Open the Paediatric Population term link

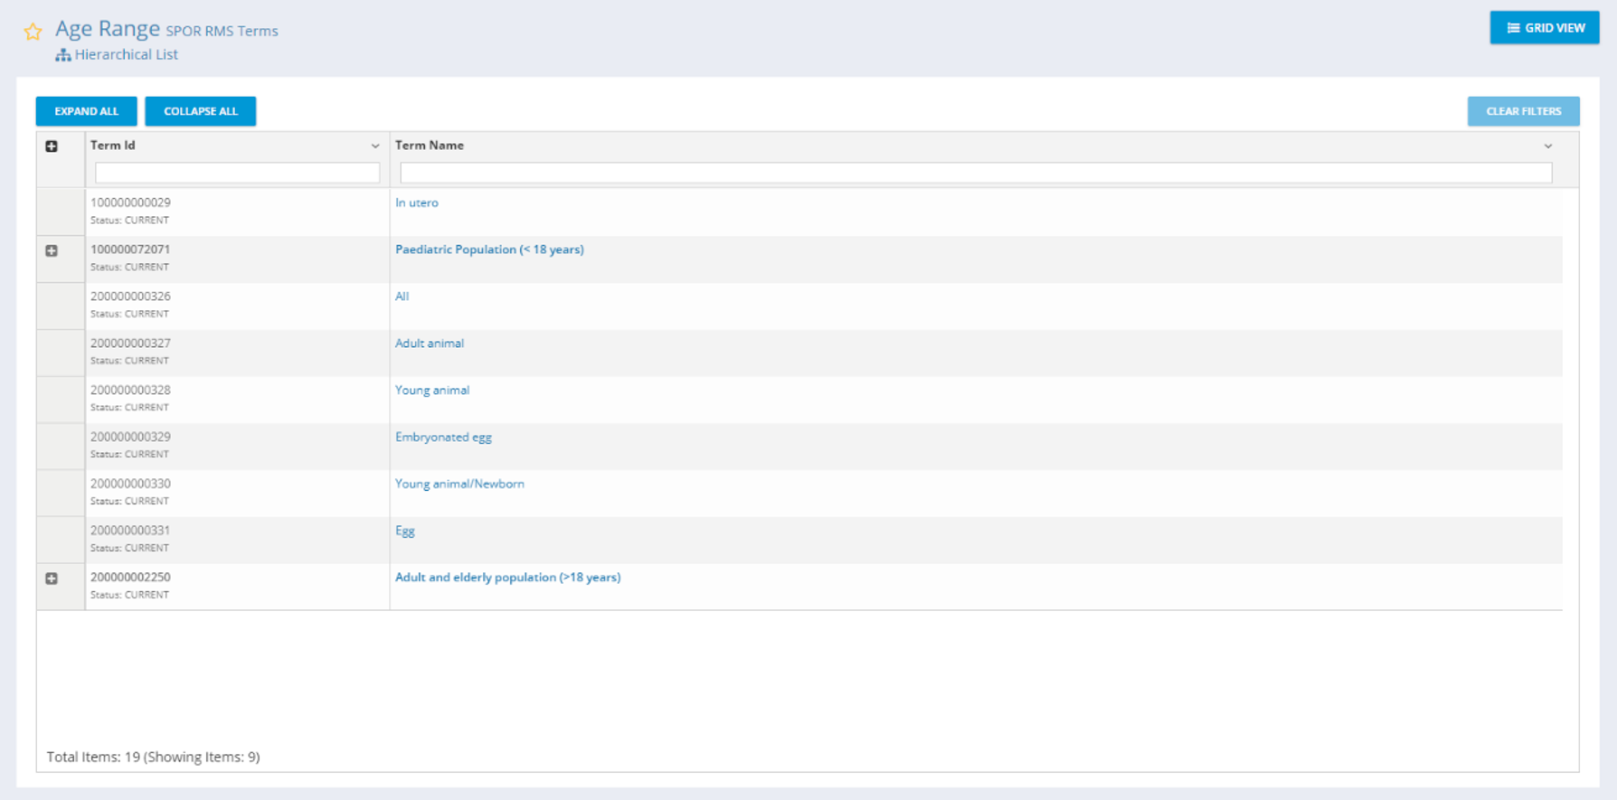point(489,249)
